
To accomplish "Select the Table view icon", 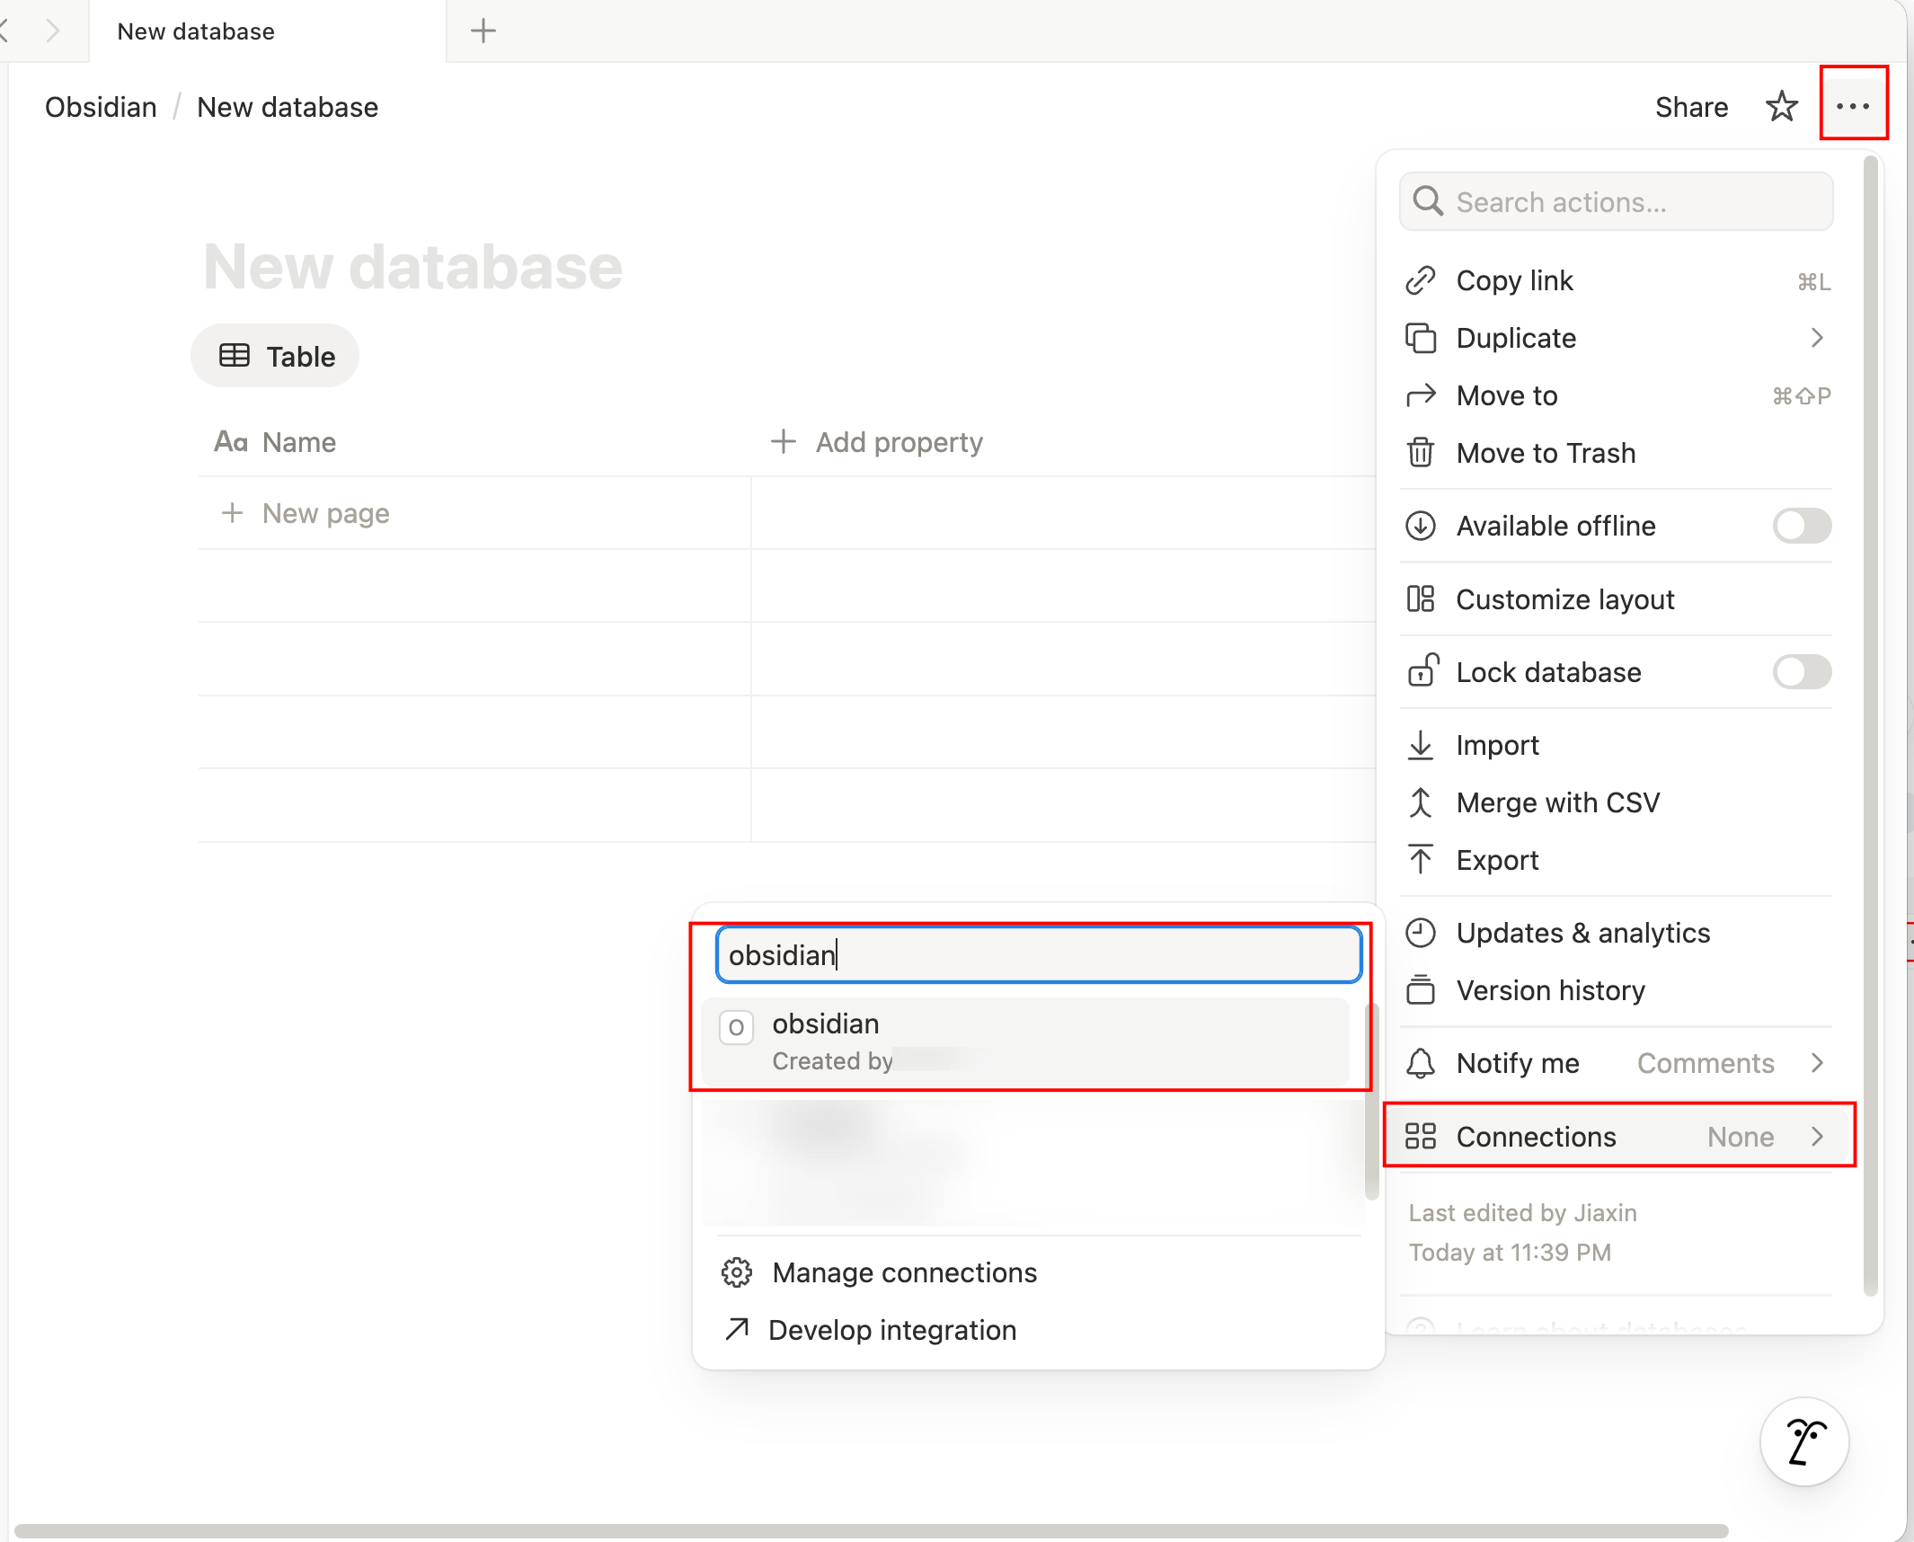I will [235, 356].
